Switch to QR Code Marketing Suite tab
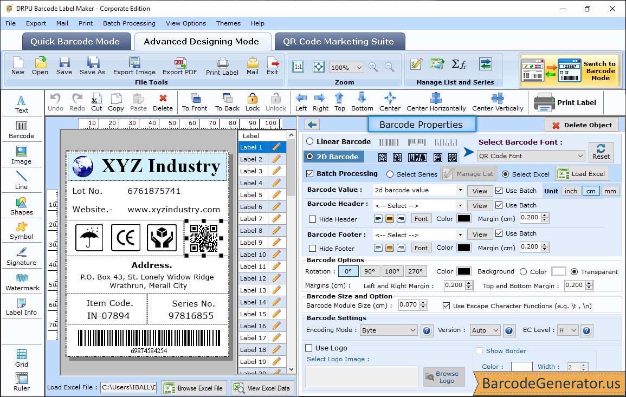 click(x=339, y=42)
